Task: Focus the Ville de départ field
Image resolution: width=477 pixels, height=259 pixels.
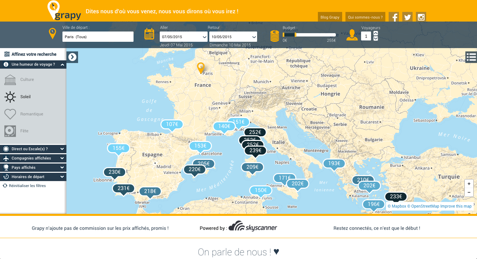Action: (x=98, y=37)
